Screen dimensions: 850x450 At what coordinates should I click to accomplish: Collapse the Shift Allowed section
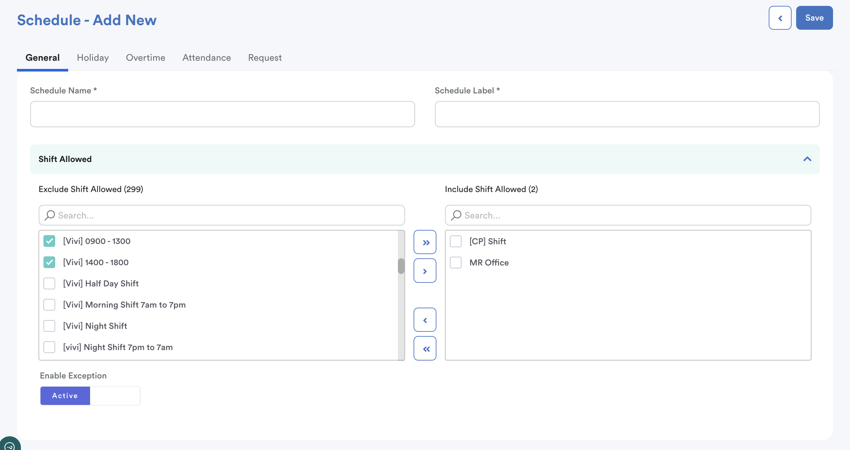tap(807, 159)
